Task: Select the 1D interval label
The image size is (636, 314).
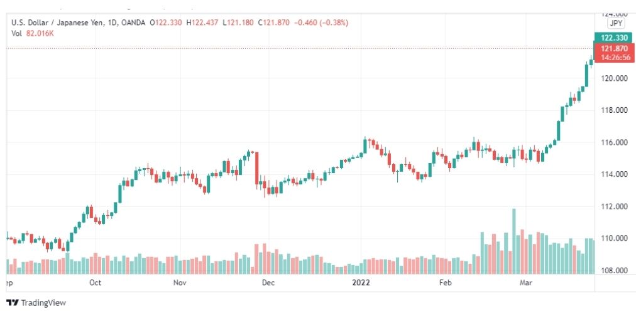Action: tap(111, 23)
